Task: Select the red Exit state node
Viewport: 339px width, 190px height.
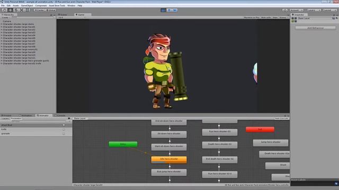Action: 260,129
